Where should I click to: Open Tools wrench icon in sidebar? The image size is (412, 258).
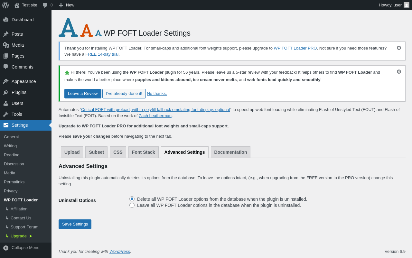coord(6,114)
